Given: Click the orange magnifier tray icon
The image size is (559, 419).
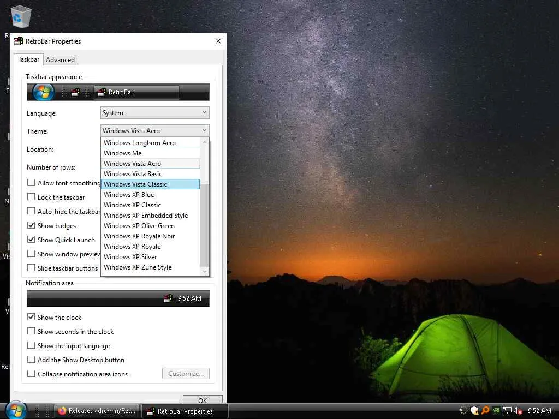Looking at the screenshot, I should (x=485, y=411).
